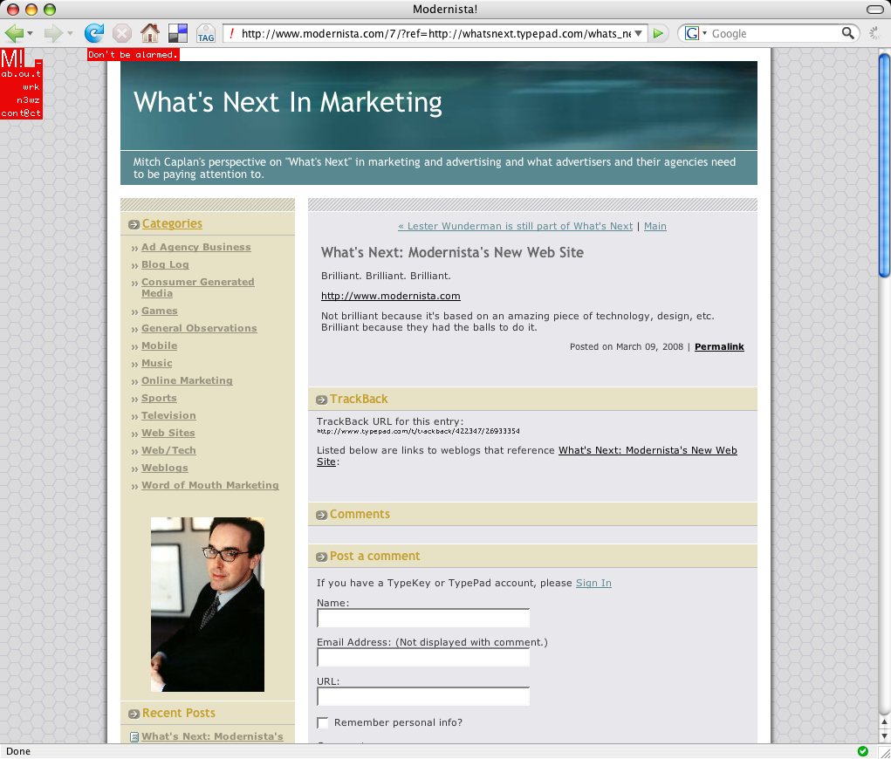891x759 pixels.
Task: Click in the URL input field
Action: (x=423, y=696)
